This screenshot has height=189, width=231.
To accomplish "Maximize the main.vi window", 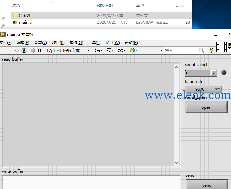I will pos(215,34).
